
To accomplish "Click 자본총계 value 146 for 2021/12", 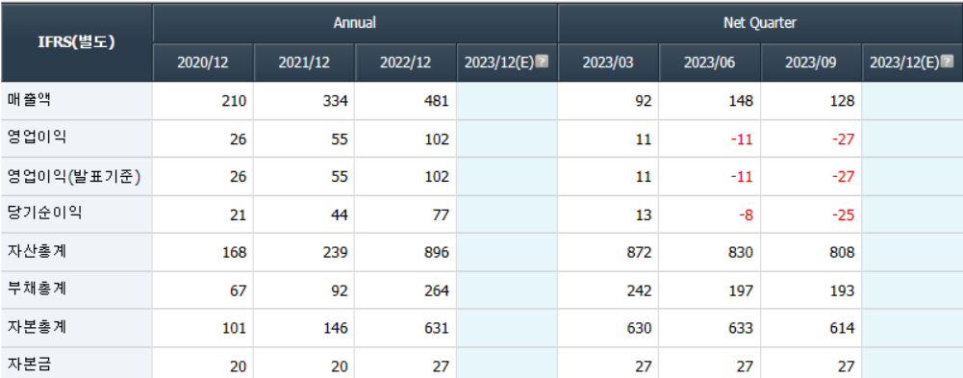I will 336,329.
